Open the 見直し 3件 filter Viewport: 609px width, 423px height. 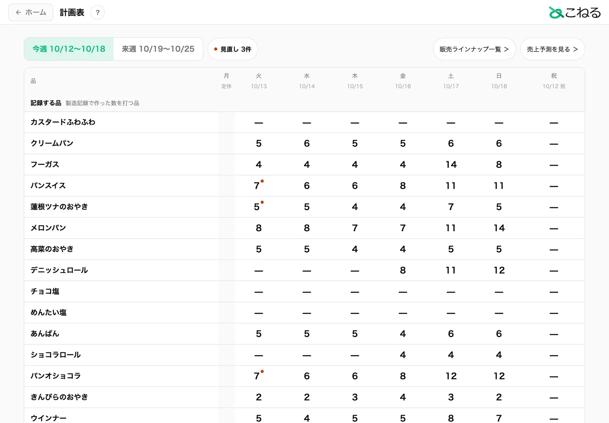click(233, 49)
